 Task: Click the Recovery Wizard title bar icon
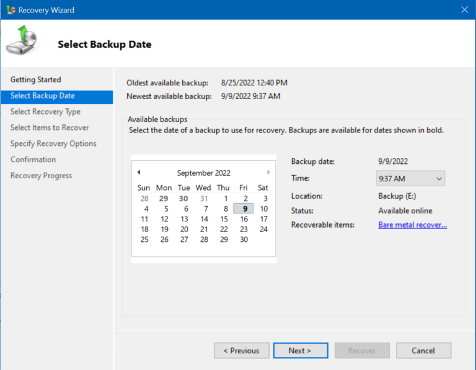(11, 10)
